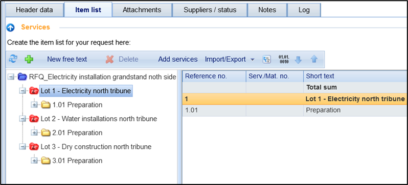Collapse the Lot 3 tree node
This screenshot has height=185, width=408.
(22, 147)
